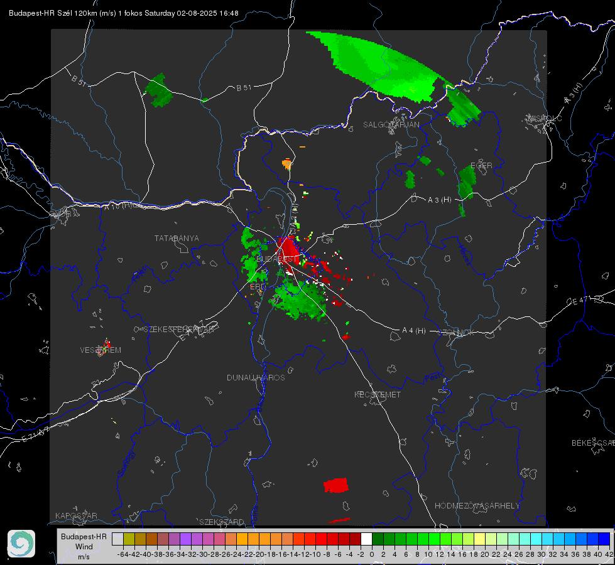Viewport: 615px width, 565px height.
Task: Click the yellow swatch in the wind legend
Action: 479,539
